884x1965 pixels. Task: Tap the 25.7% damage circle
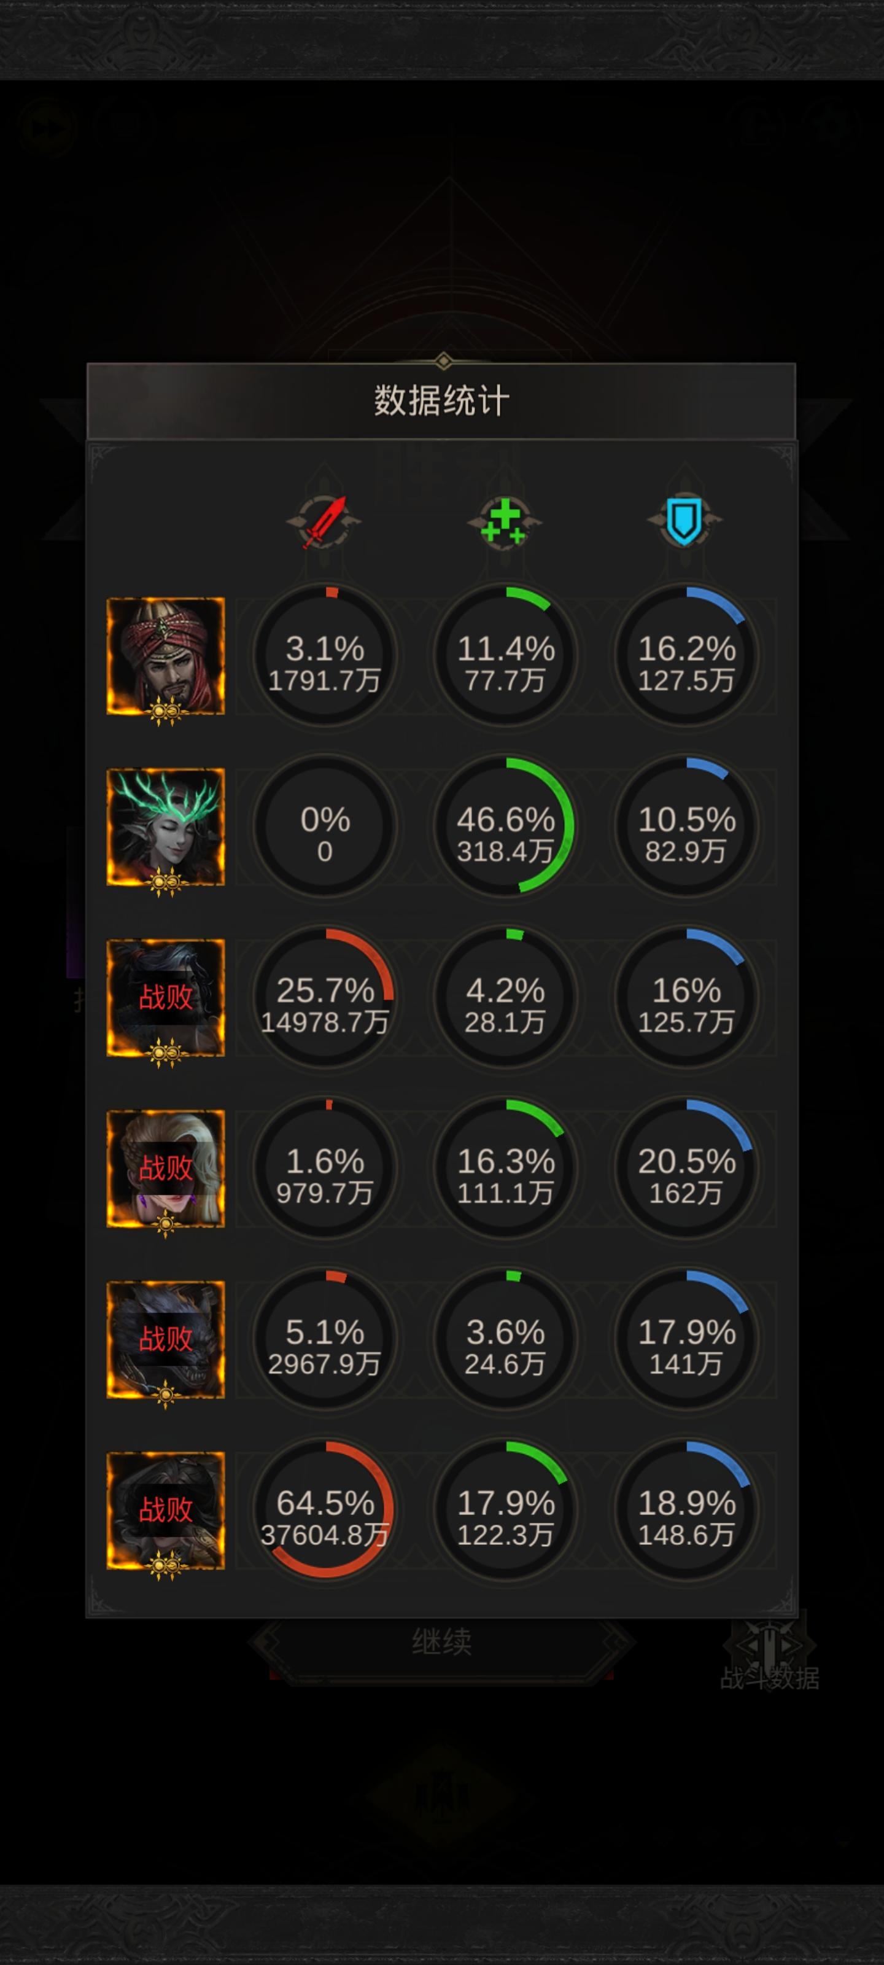point(325,996)
